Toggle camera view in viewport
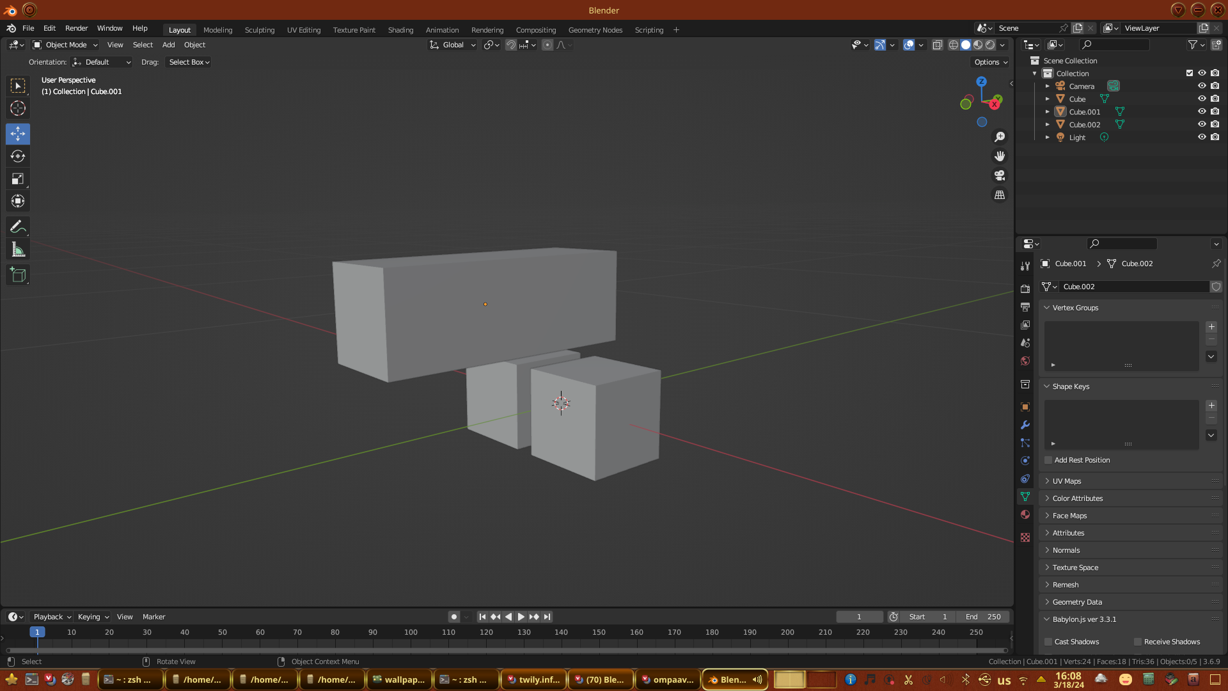This screenshot has height=691, width=1228. pyautogui.click(x=1000, y=175)
